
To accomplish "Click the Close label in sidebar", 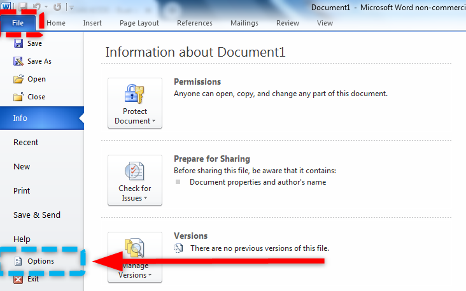I will click(36, 97).
